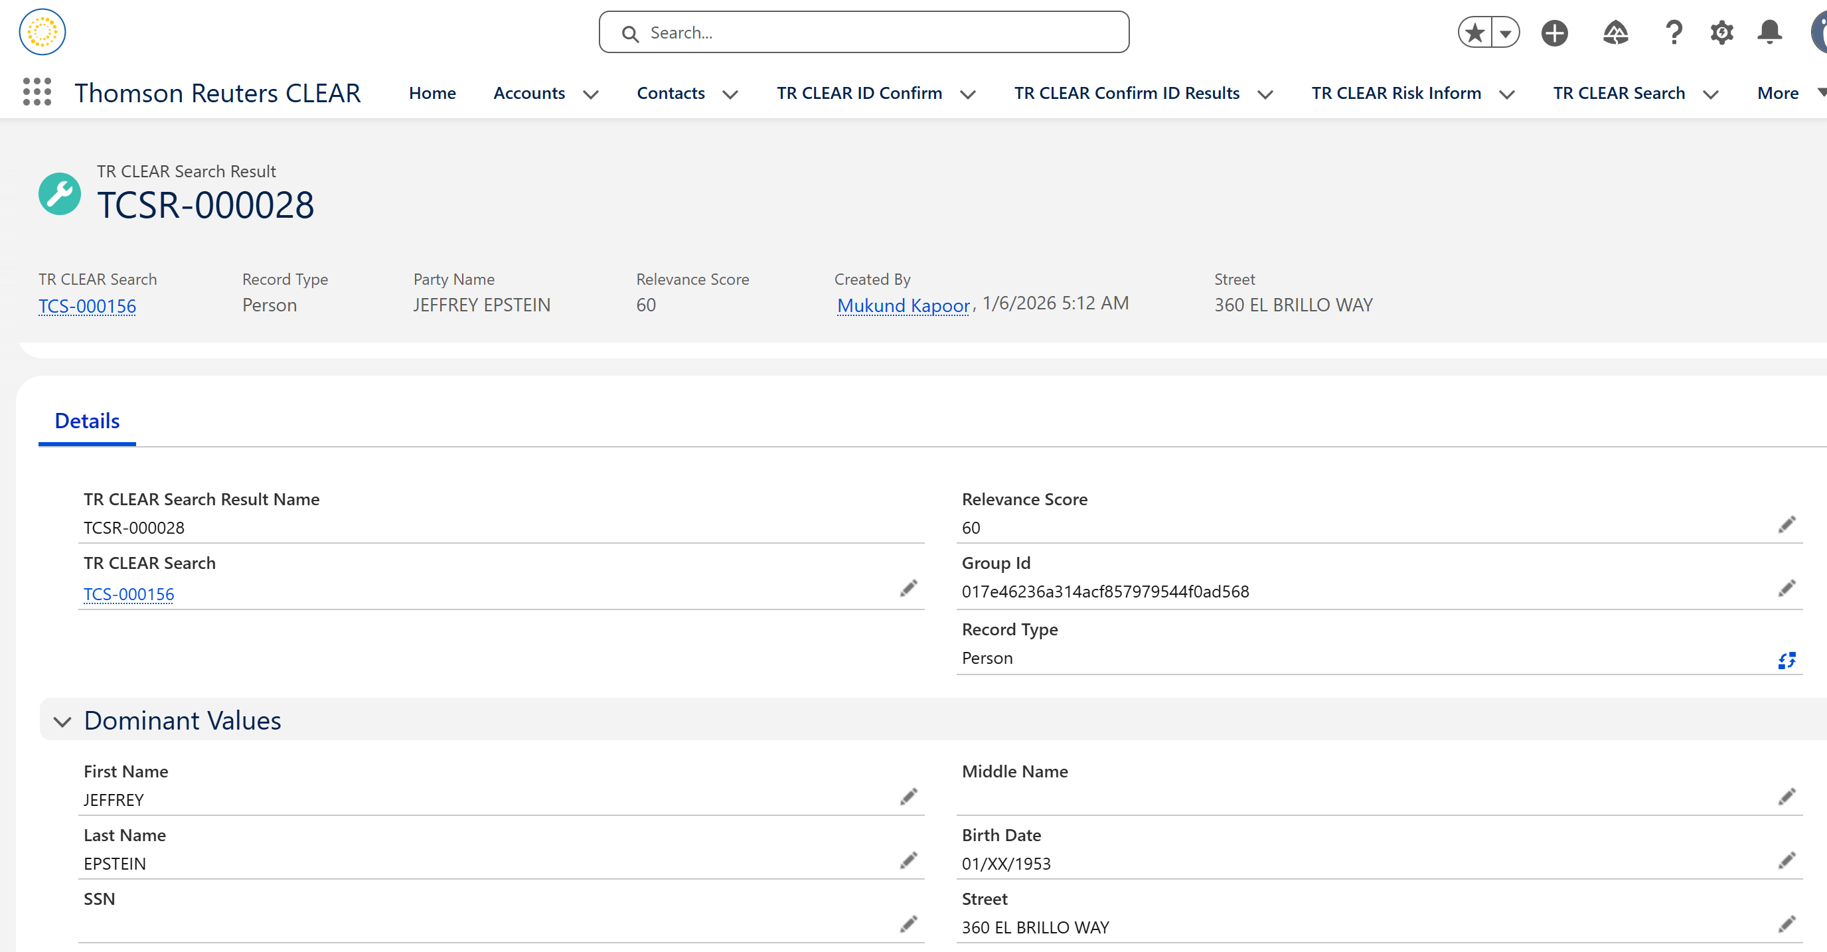
Task: Open the TR CLEAR Risk Inform tab
Action: (x=1395, y=93)
